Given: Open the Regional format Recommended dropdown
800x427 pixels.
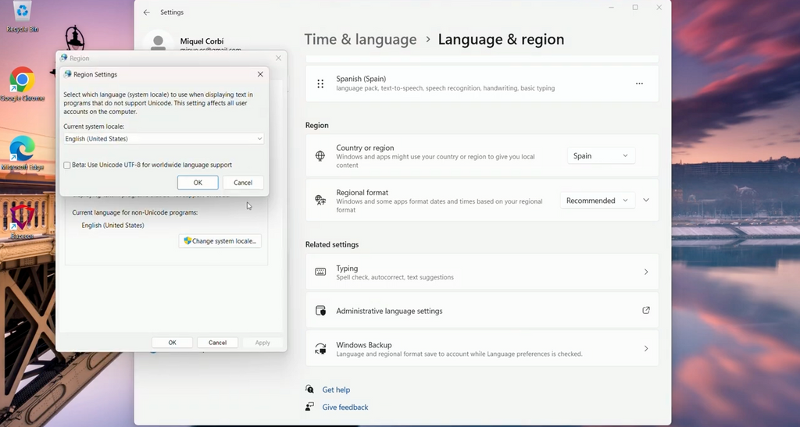Looking at the screenshot, I should pos(598,201).
